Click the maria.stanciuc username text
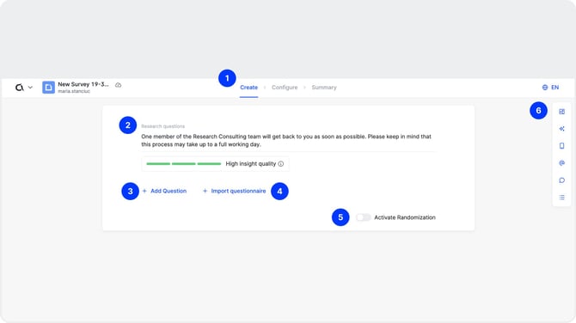Image resolution: width=576 pixels, height=323 pixels. (x=74, y=91)
